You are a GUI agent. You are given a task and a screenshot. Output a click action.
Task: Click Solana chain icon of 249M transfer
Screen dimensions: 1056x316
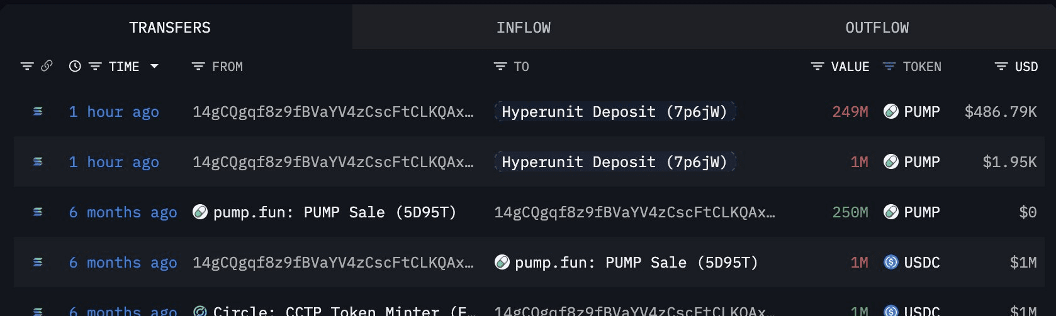click(x=38, y=111)
